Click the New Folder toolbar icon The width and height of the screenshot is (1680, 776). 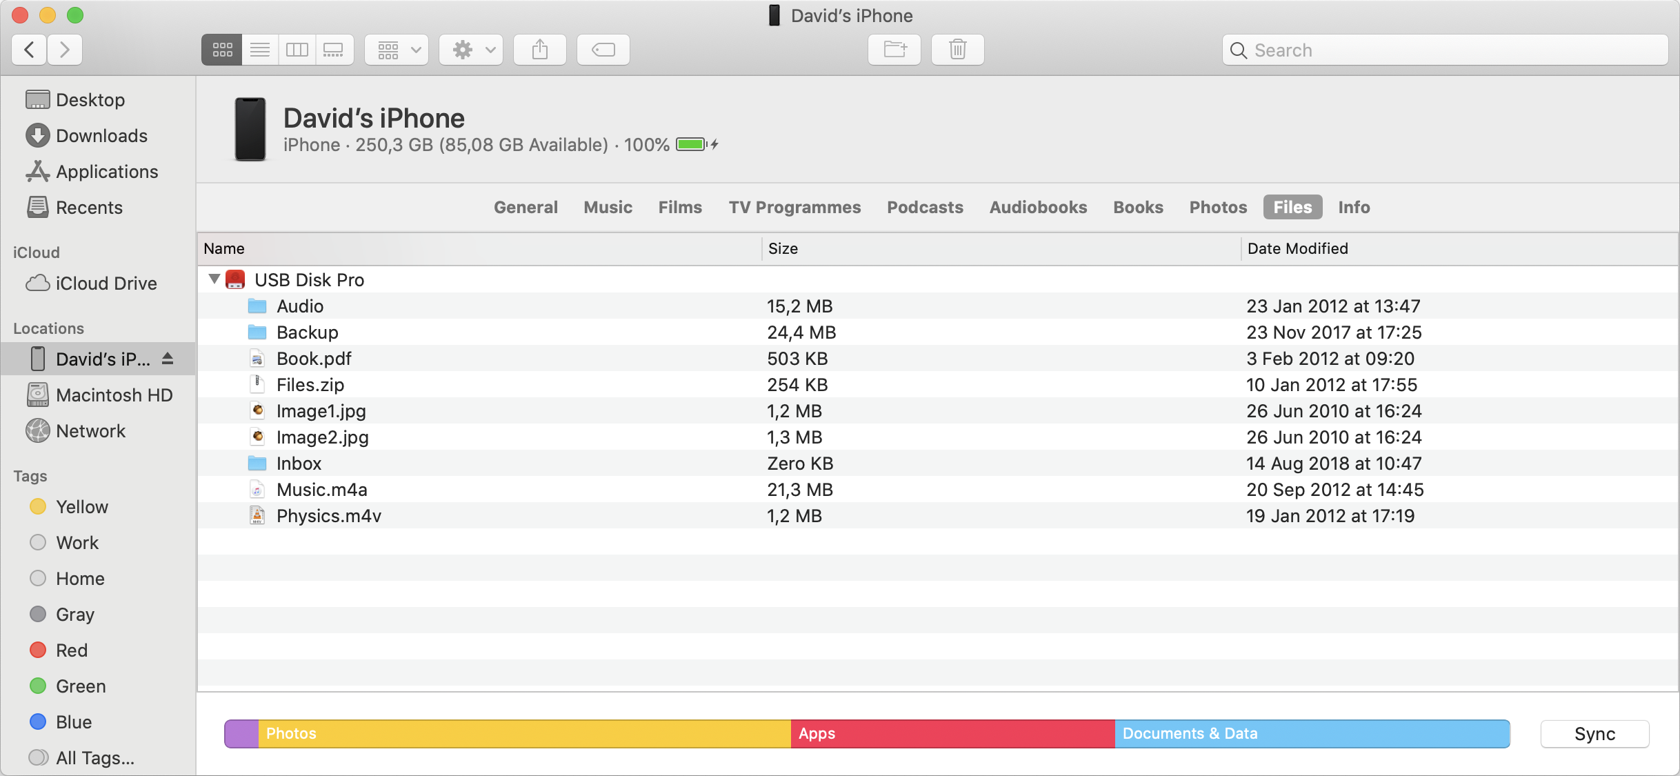[894, 50]
